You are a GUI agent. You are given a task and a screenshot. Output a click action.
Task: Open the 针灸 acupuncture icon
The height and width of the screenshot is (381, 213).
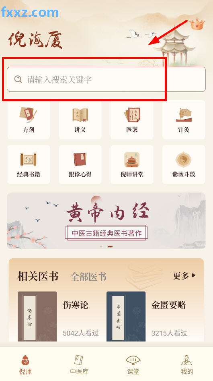point(183,115)
